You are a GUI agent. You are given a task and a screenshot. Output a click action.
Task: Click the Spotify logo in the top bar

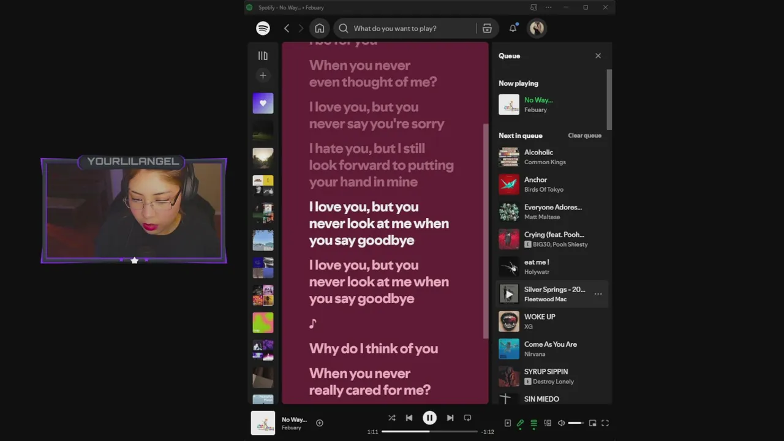pyautogui.click(x=263, y=28)
